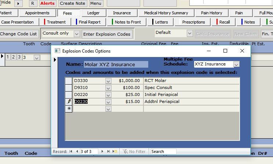Open the Alerts button
273x164 pixels.
coord(47,3)
